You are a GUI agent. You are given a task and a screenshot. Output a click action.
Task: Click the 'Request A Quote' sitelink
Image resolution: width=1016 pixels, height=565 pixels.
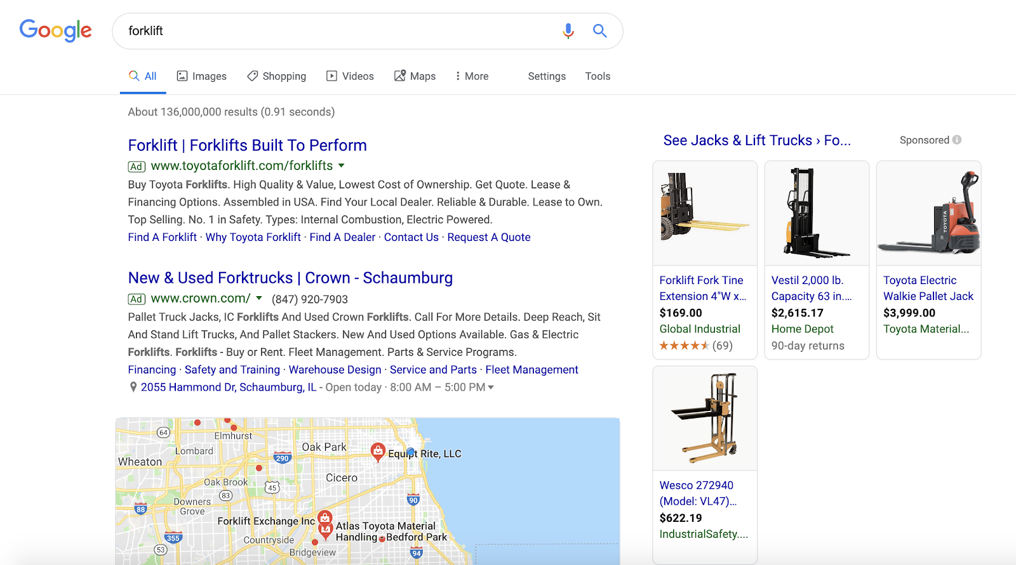489,237
